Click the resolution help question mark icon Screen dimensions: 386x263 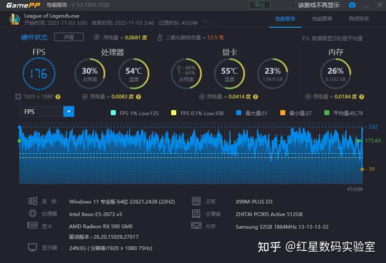58,97
